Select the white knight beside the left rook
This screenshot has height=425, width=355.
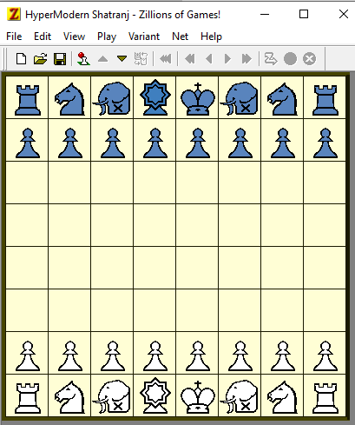[x=69, y=397]
